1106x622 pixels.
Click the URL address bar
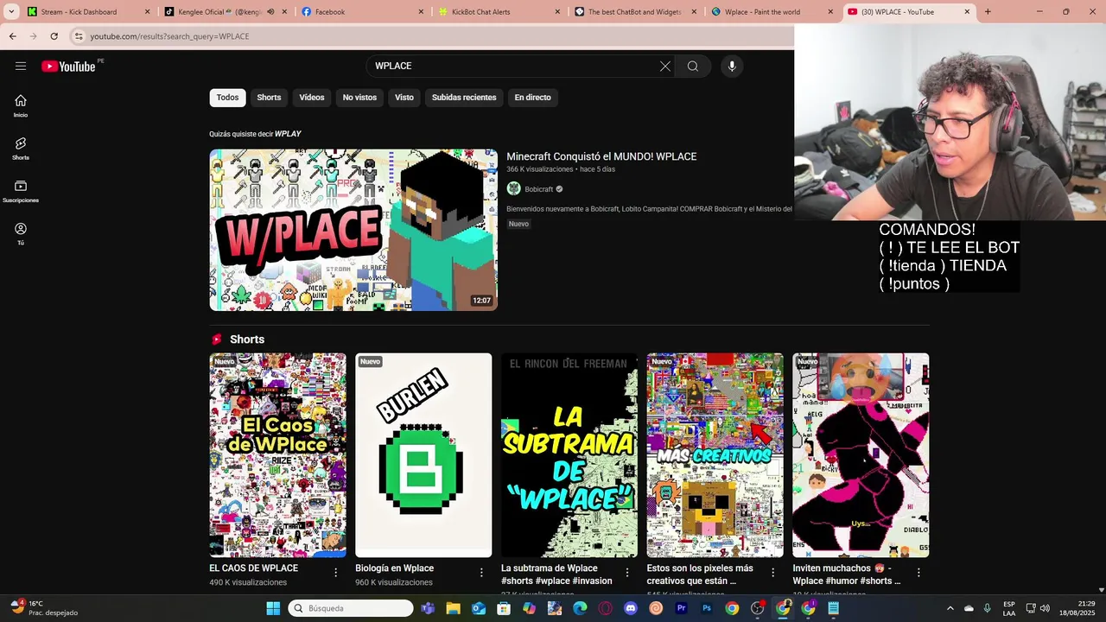point(432,36)
